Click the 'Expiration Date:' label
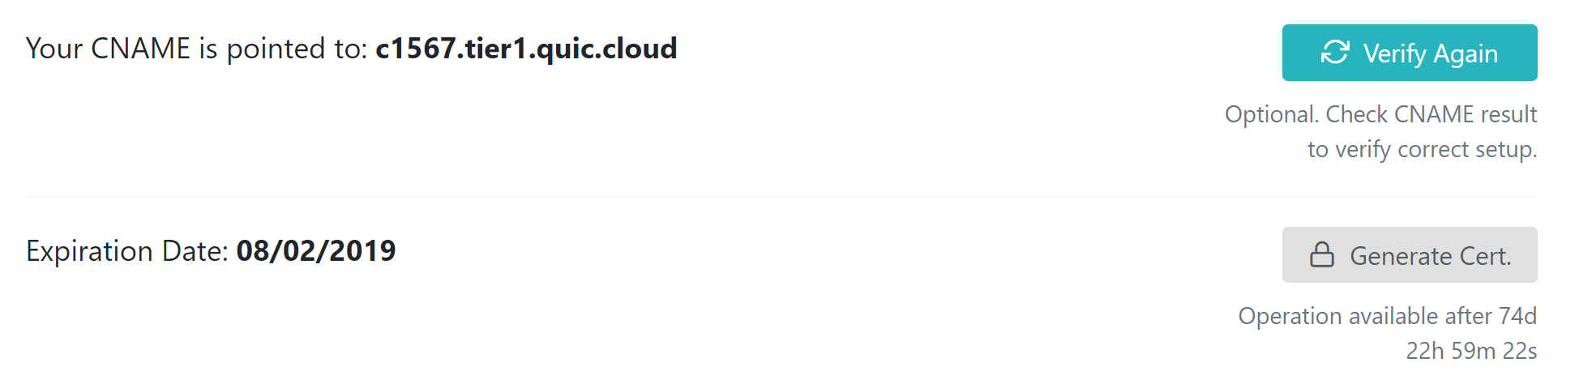Screen dimensions: 1592x384 pyautogui.click(x=127, y=251)
